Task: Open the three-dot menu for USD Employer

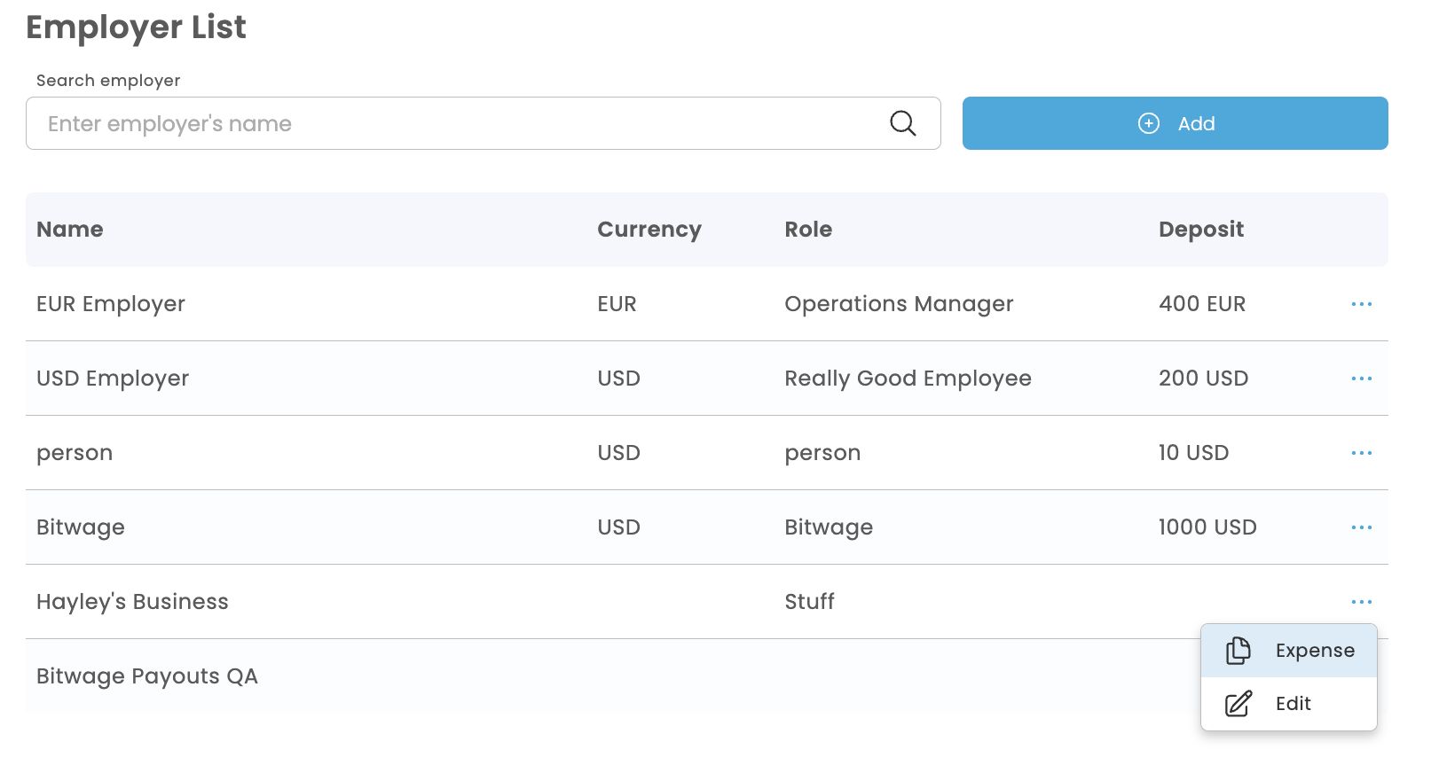Action: [x=1361, y=379]
